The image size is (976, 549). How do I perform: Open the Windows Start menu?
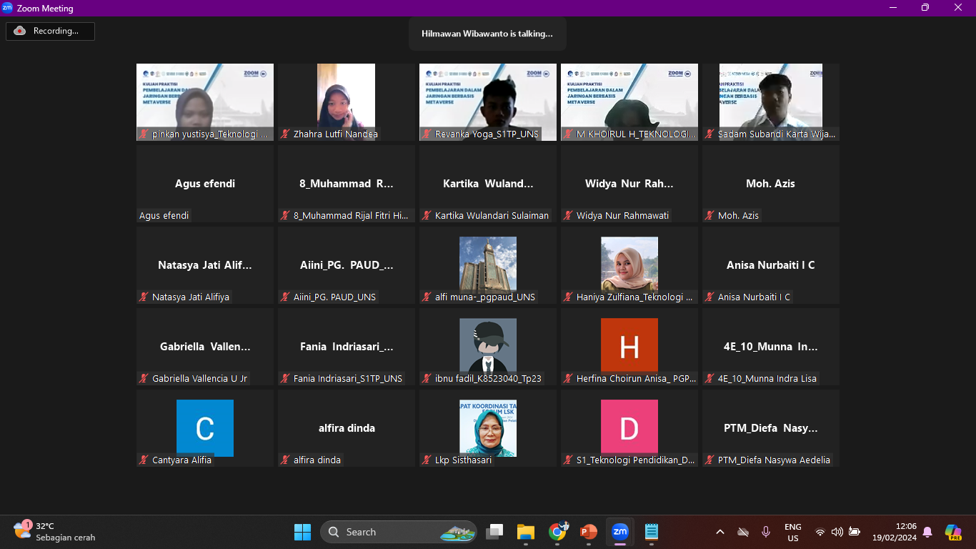[302, 532]
